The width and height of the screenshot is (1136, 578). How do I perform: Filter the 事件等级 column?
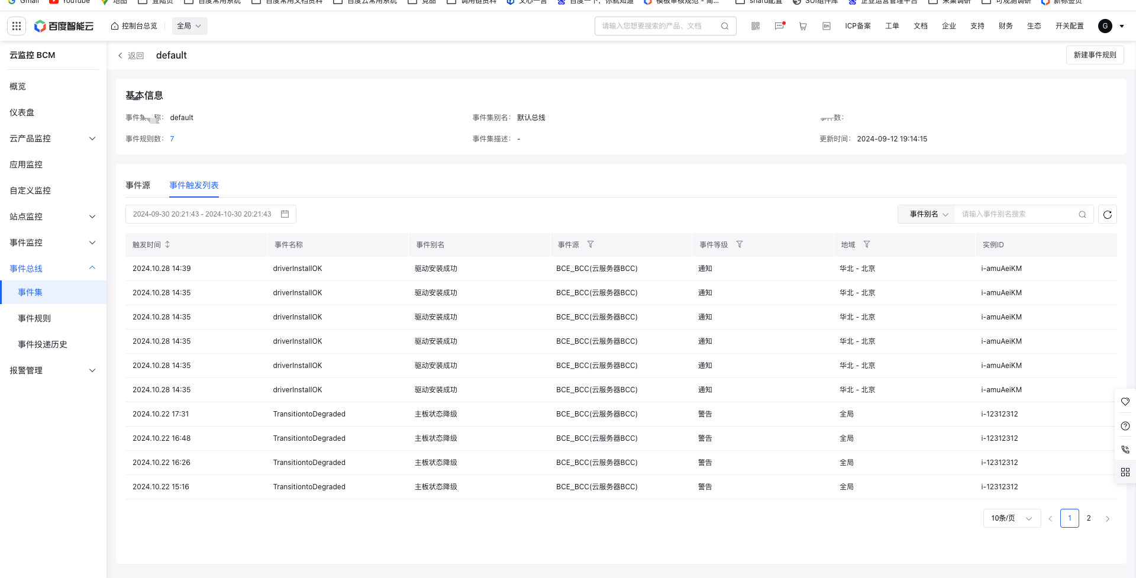click(740, 244)
